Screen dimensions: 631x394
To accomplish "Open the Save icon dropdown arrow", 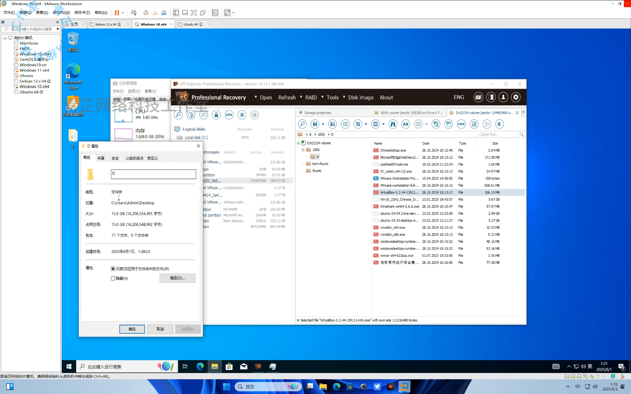I will click(323, 124).
